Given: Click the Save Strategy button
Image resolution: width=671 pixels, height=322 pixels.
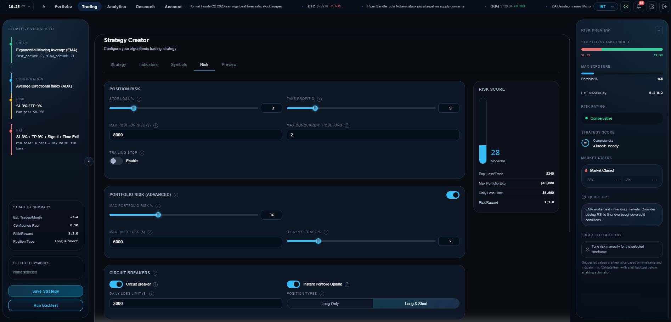Looking at the screenshot, I should pos(46,291).
